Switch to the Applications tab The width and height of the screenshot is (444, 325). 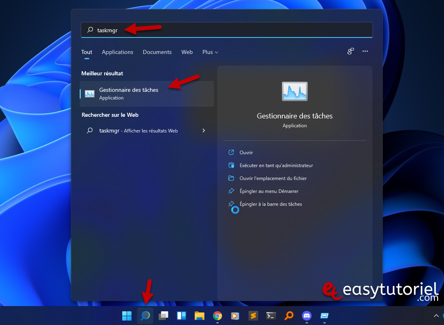tap(117, 52)
